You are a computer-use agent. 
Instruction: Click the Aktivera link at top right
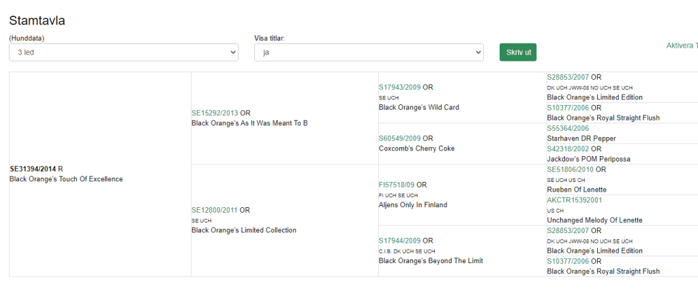pyautogui.click(x=682, y=46)
